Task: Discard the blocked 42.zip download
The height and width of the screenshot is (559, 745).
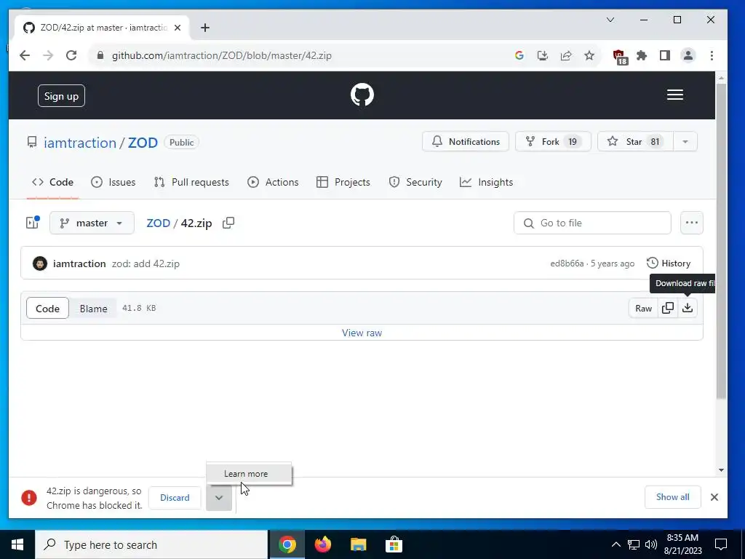Action: coord(175,498)
